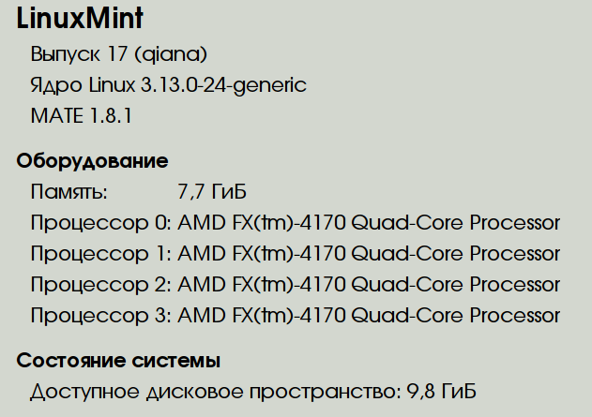Image resolution: width=592 pixels, height=417 pixels.
Task: Click the 'Доступное дисковое пространство:' label
Action: point(212,391)
